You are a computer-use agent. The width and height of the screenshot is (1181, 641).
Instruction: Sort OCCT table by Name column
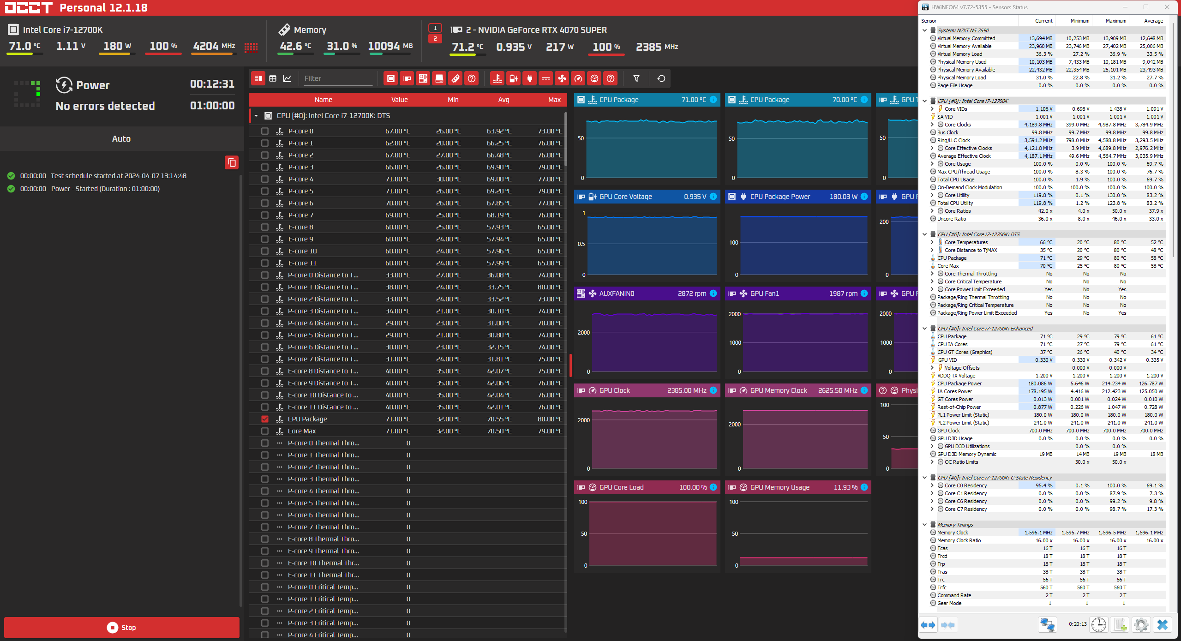(x=323, y=100)
